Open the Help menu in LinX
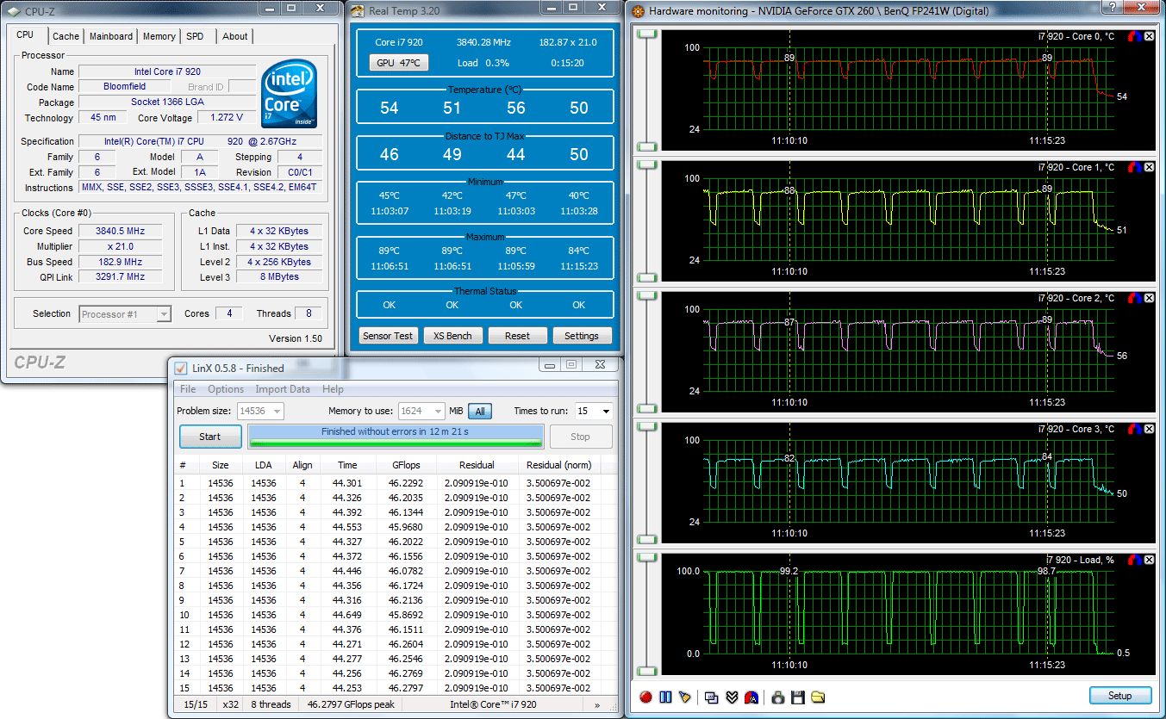This screenshot has height=719, width=1166. tap(333, 389)
